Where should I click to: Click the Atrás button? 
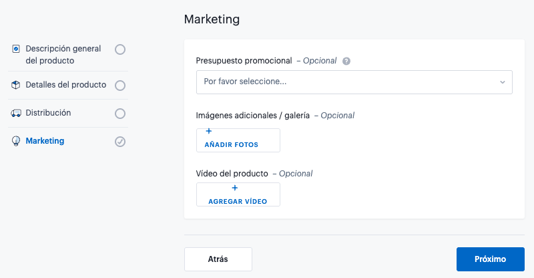pyautogui.click(x=218, y=259)
